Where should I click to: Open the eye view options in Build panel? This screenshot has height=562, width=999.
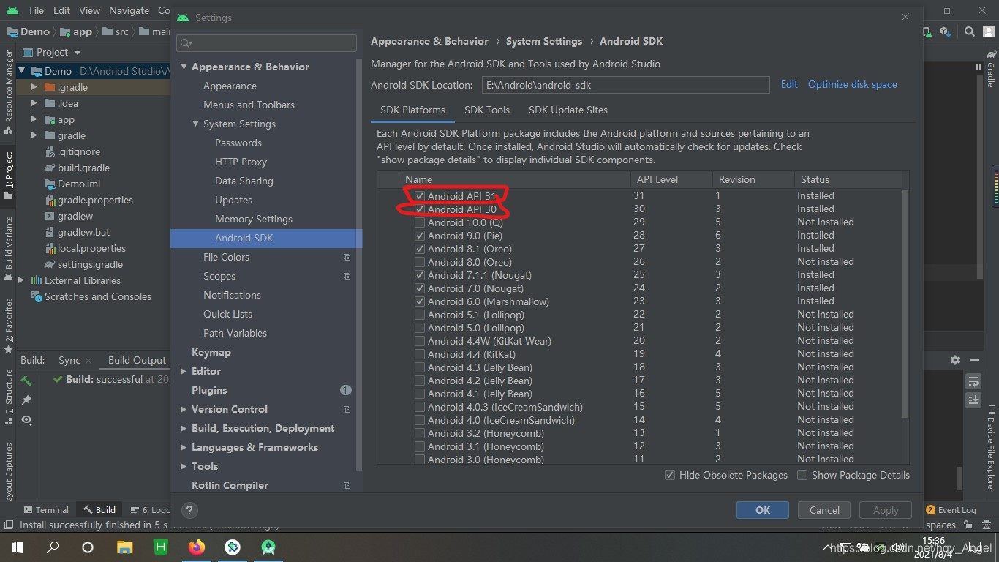[26, 420]
